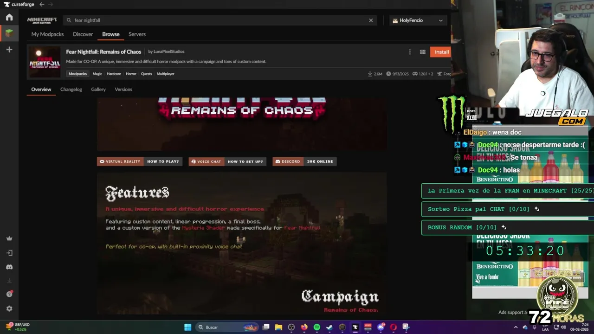Select the Modpacks category tag
Viewport: 594px width, 334px height.
[x=77, y=74]
